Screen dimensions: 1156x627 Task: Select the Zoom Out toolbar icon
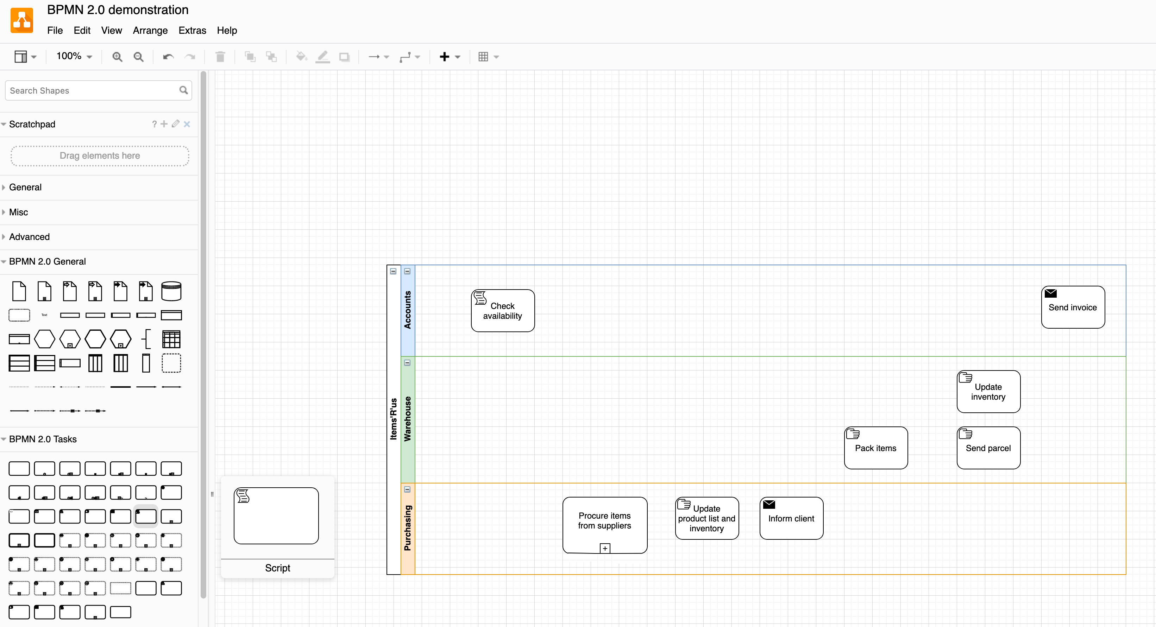coord(139,57)
